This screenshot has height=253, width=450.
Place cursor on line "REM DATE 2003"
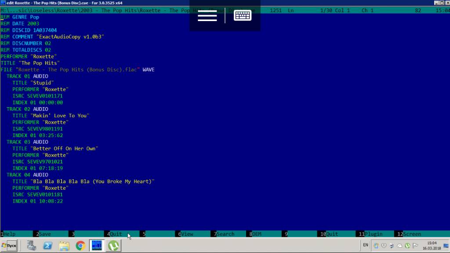point(20,24)
